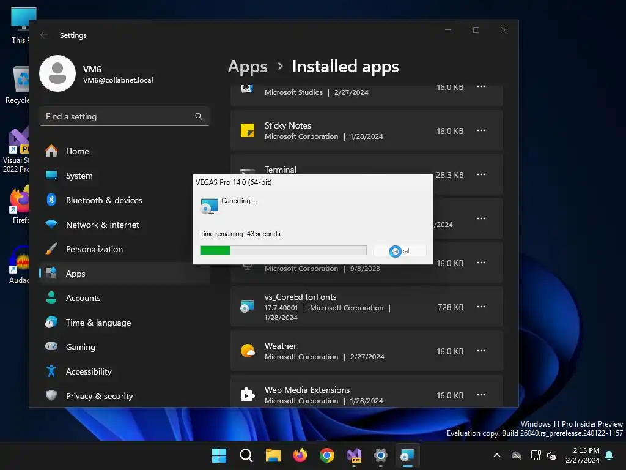Open the taskbar clock and date
The image size is (626, 470).
[x=583, y=455]
